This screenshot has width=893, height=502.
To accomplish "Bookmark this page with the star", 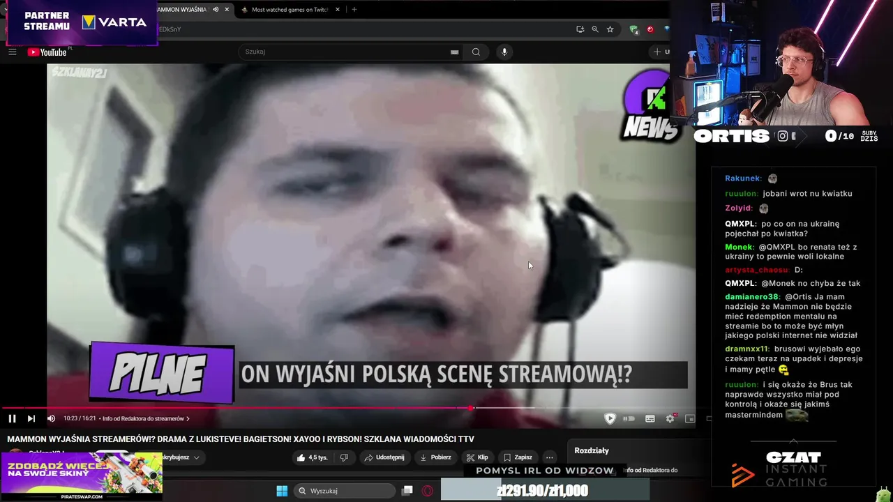I will 610,29.
